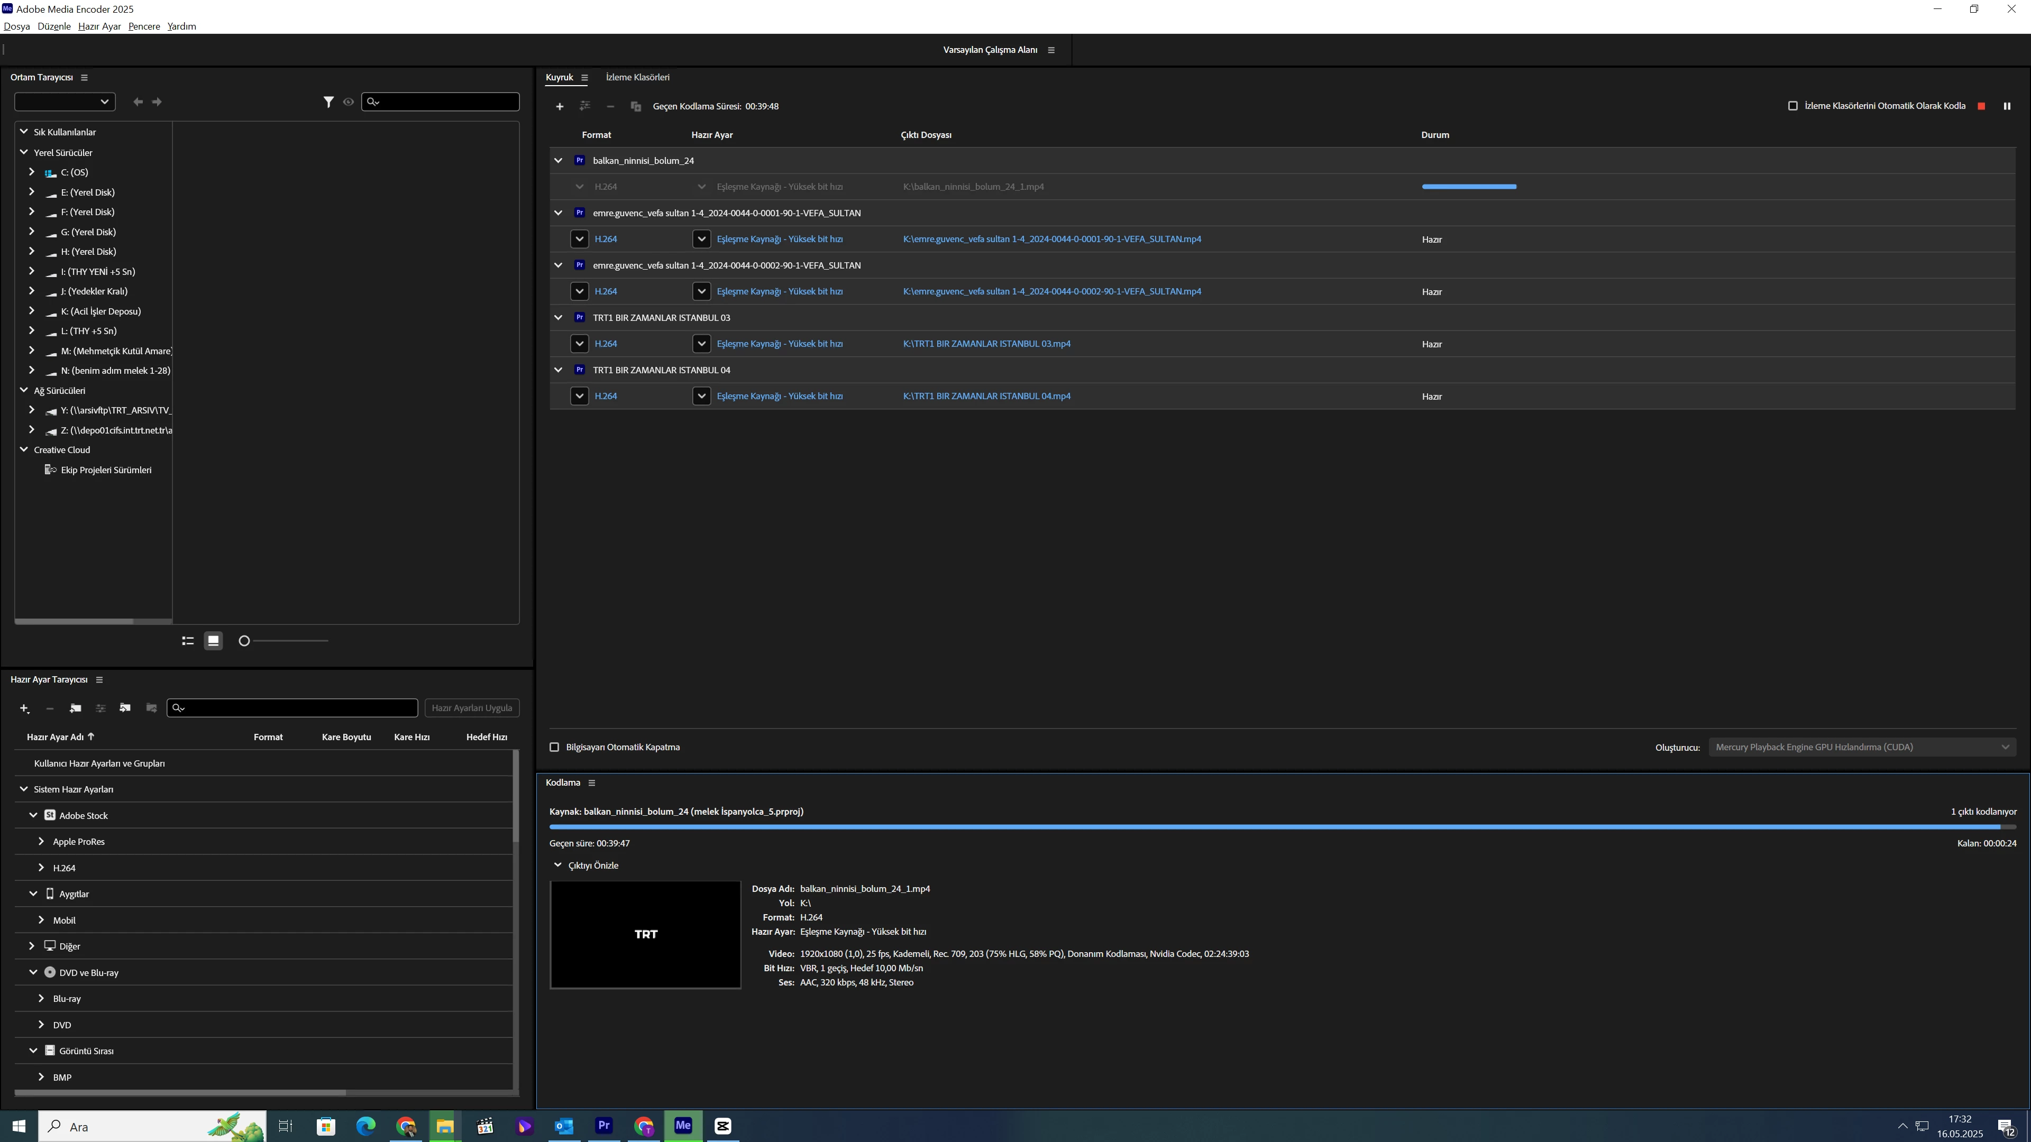Screen dimensions: 2031x1142
Task: Click H.264 format link for TRT1 ISTANBUL 04
Action: click(x=606, y=397)
